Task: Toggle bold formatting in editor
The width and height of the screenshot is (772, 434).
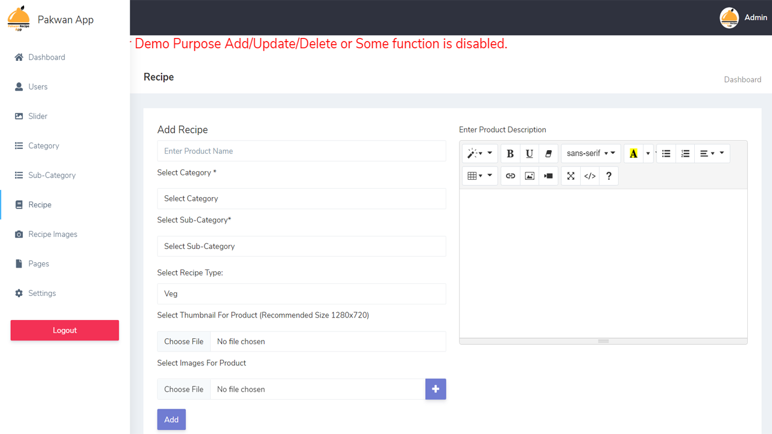Action: 510,154
